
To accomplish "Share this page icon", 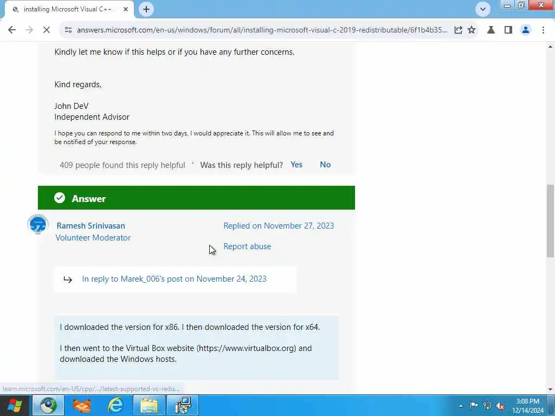I will click(458, 30).
